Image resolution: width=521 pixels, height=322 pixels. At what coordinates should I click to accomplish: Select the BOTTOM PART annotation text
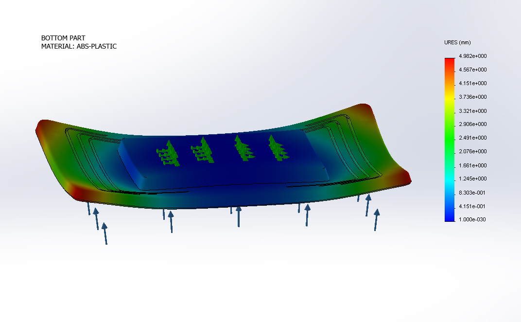63,38
